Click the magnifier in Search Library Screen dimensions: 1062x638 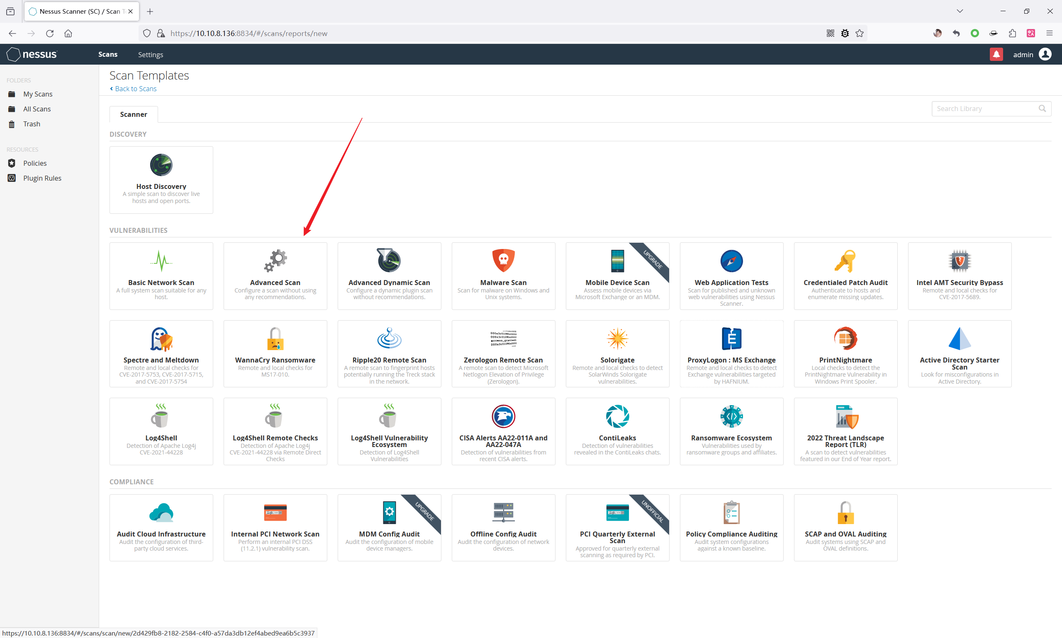(x=1042, y=109)
